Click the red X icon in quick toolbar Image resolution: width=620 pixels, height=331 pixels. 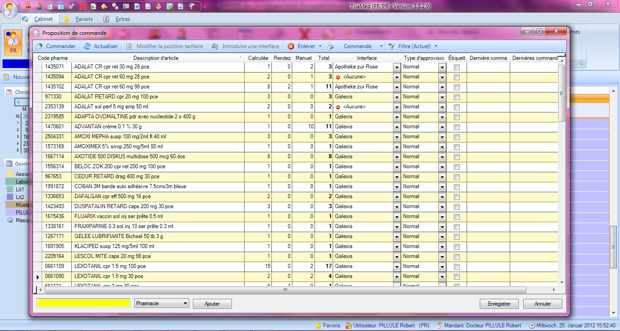(x=83, y=6)
